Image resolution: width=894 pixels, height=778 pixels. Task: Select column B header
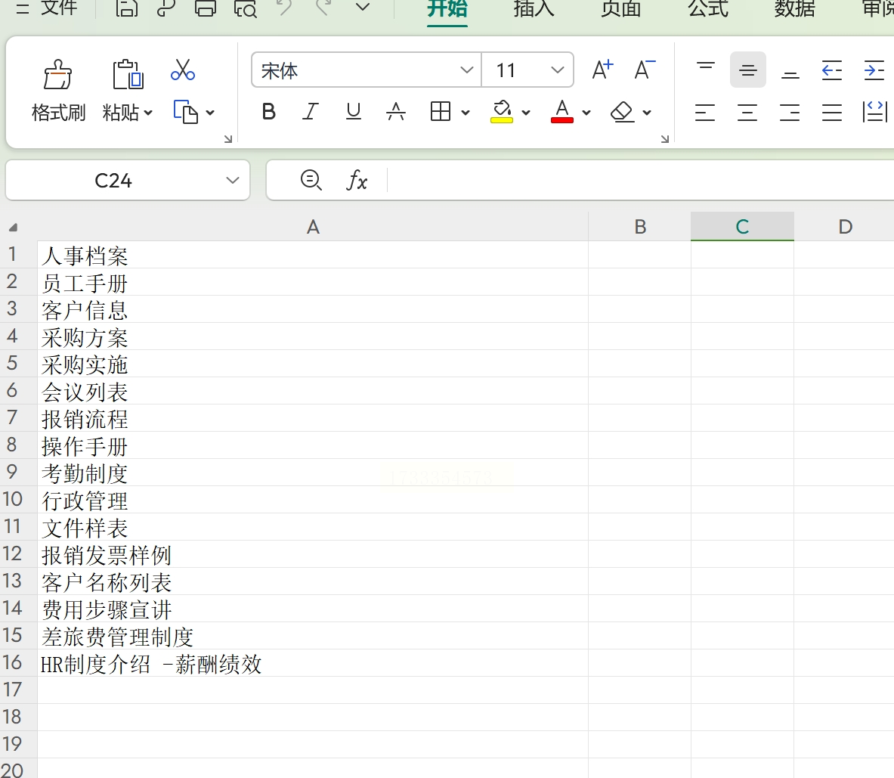click(x=640, y=226)
